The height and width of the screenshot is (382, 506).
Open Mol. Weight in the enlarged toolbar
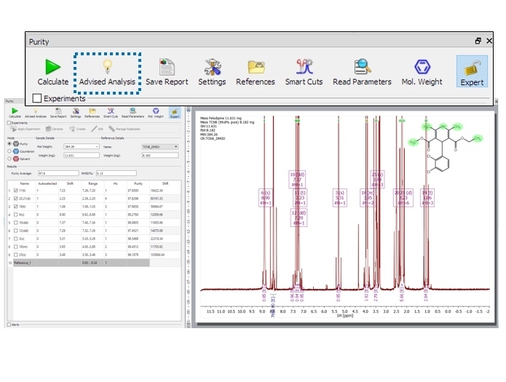pos(422,72)
